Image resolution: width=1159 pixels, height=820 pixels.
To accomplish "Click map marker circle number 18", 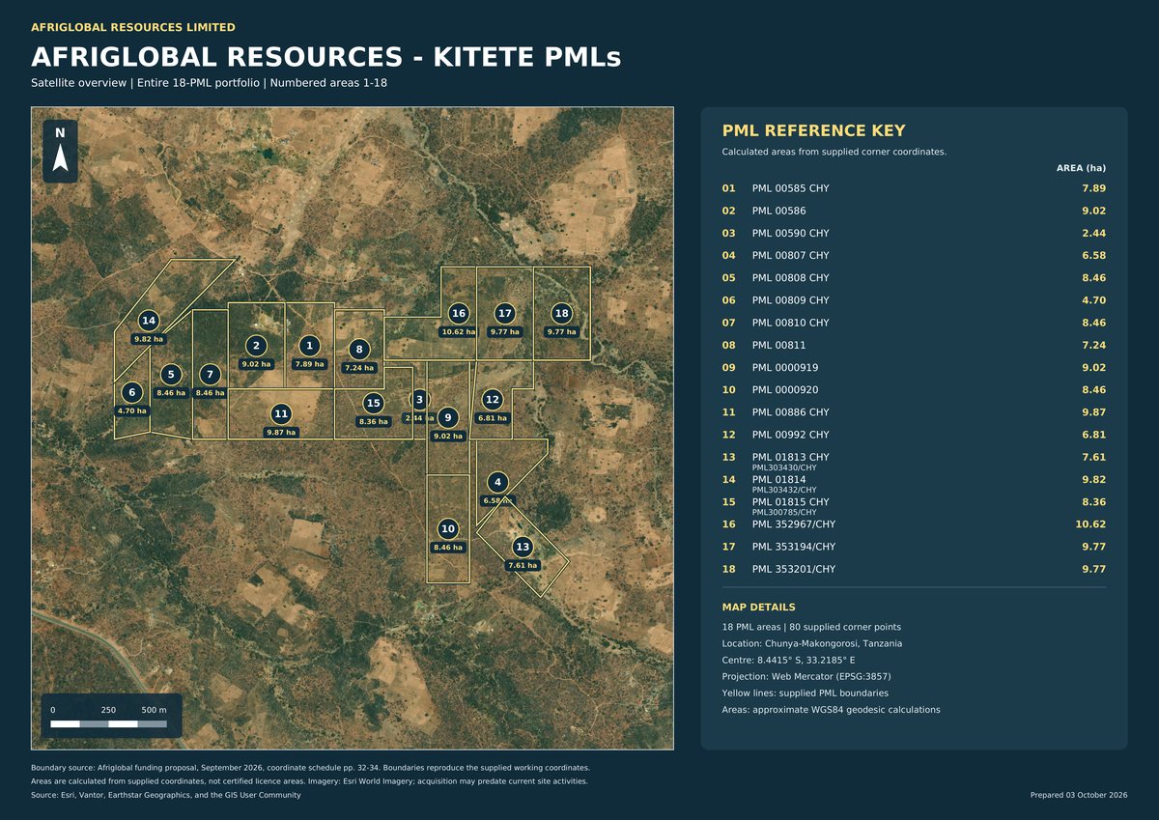I will point(562,314).
